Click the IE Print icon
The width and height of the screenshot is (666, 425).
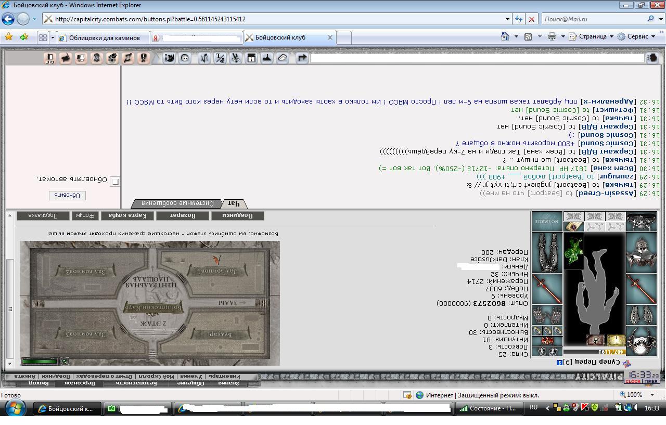point(552,36)
